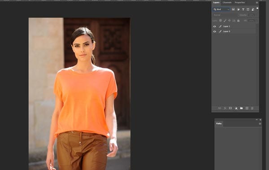Create a new group folder icon
This screenshot has height=170, width=269.
[x=241, y=109]
